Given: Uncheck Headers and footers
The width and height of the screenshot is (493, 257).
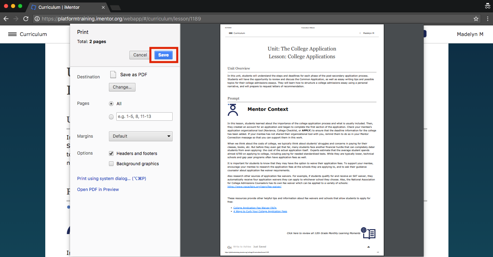Looking at the screenshot, I should pyautogui.click(x=111, y=154).
